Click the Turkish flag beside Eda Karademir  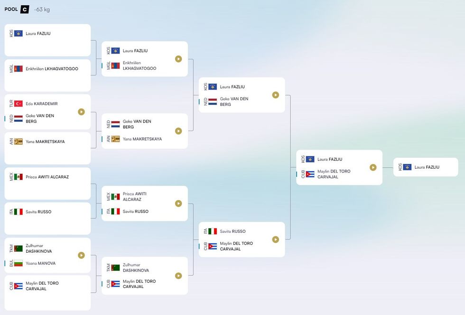pyautogui.click(x=19, y=104)
